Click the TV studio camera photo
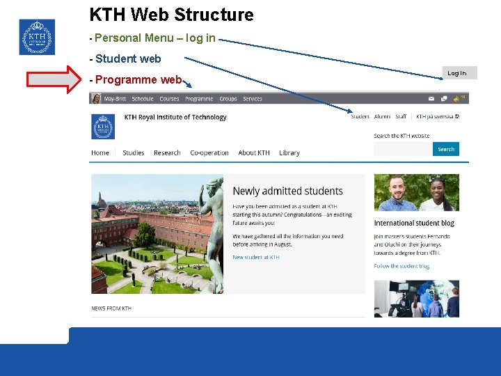This screenshot has width=501, height=376. [417, 299]
